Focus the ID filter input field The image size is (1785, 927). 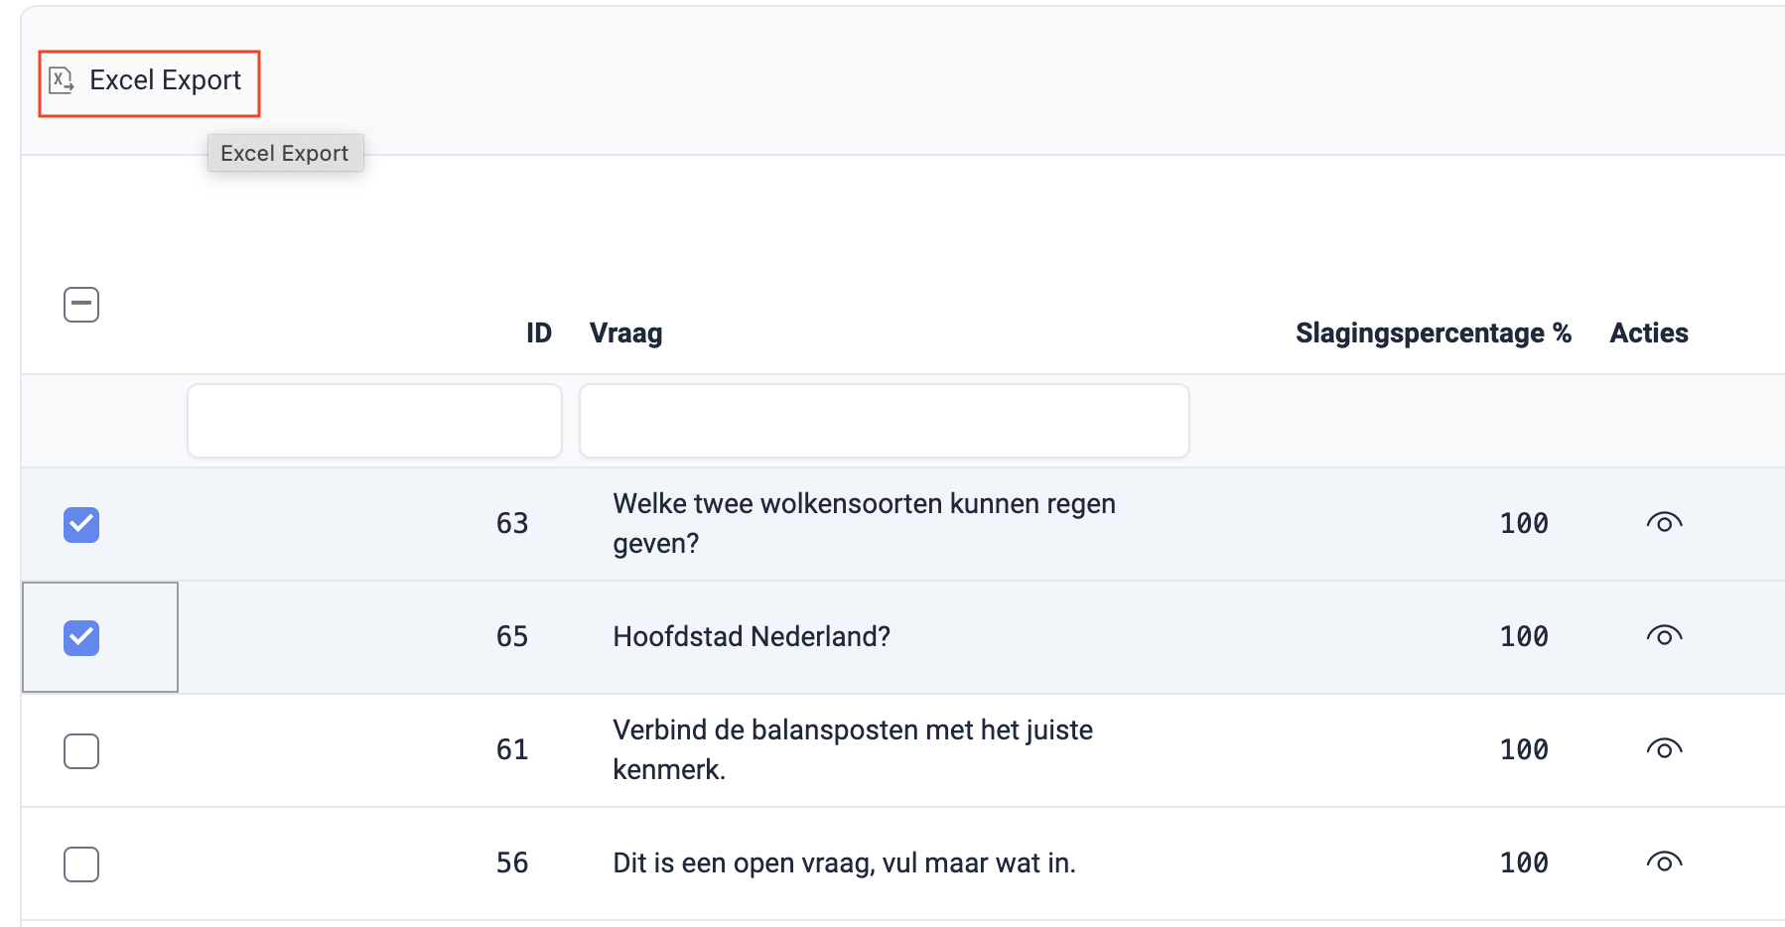374,421
